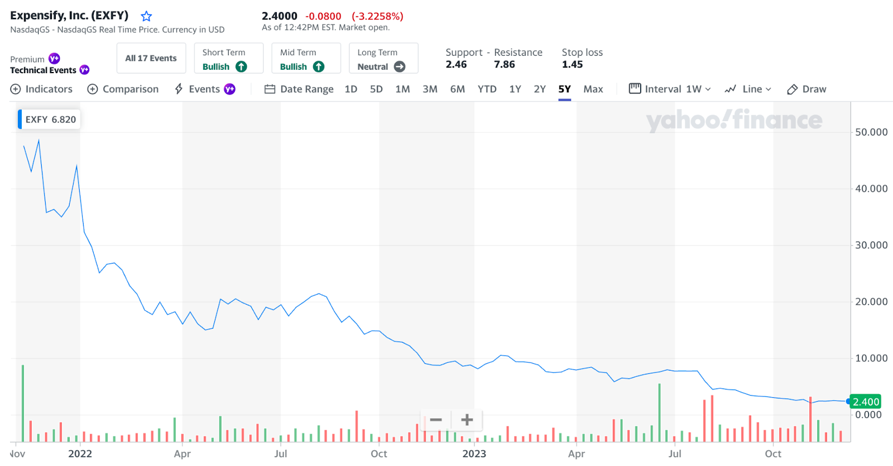This screenshot has width=893, height=466.
Task: Click the Short Term bullish up-arrow icon
Action: pyautogui.click(x=241, y=66)
